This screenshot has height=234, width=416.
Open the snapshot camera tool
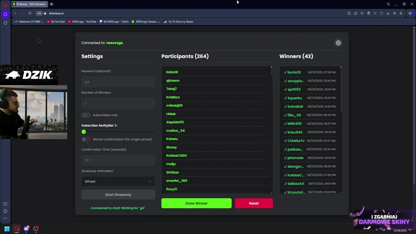coord(356,13)
